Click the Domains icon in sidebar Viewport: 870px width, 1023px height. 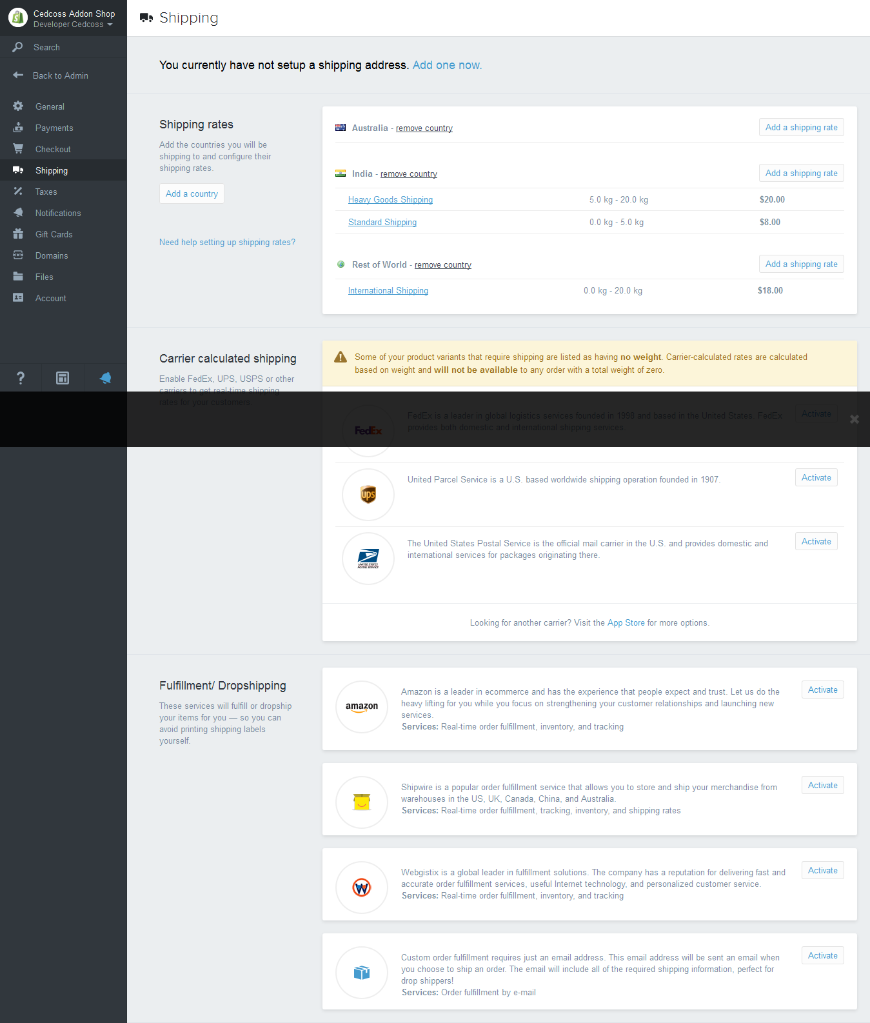(18, 255)
